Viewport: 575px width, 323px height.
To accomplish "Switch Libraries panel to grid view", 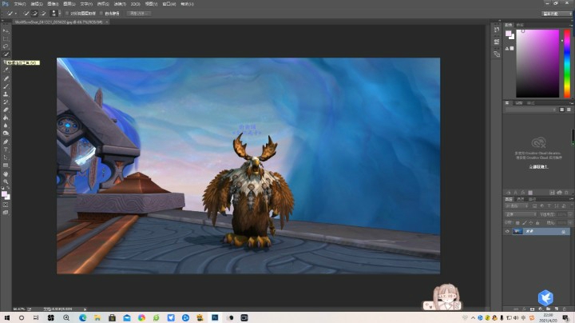I will click(561, 110).
